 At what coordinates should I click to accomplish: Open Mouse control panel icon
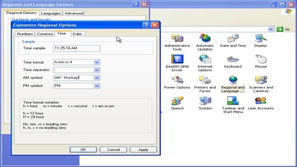coord(261,59)
